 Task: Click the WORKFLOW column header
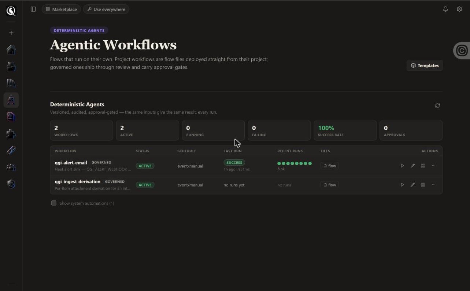[x=66, y=151]
